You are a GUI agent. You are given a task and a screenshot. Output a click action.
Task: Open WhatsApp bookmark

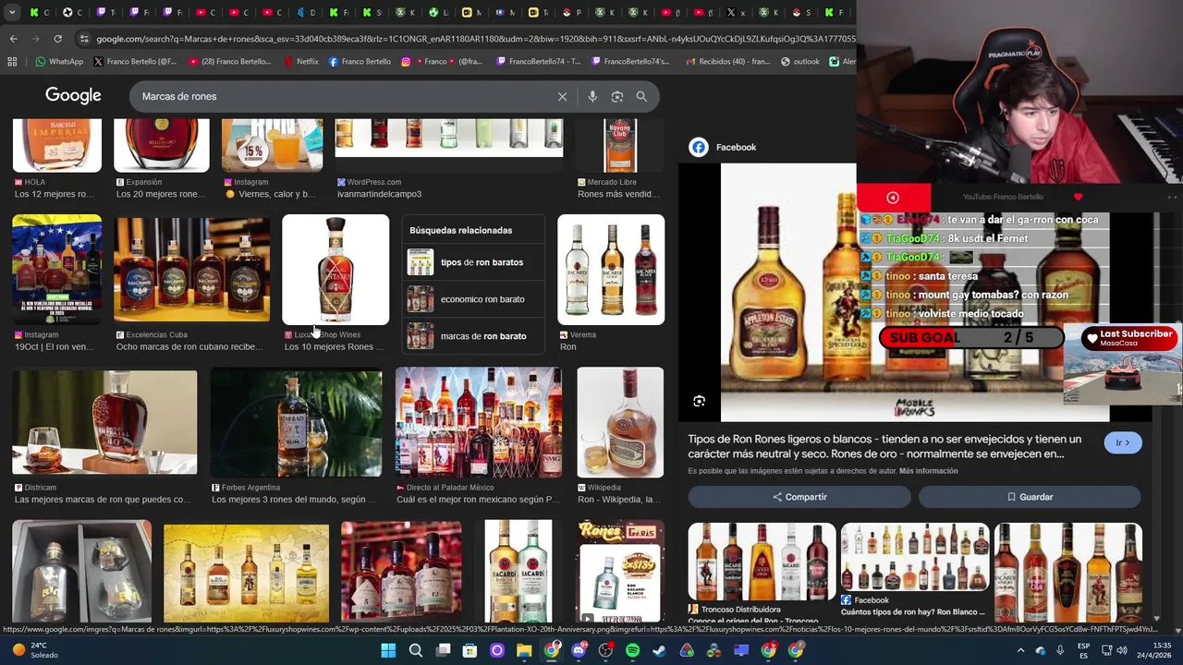[x=59, y=62]
